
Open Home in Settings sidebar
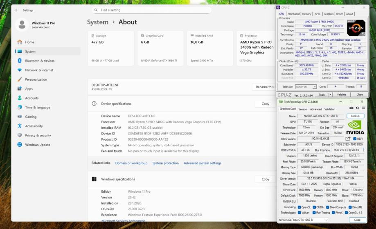click(x=29, y=42)
